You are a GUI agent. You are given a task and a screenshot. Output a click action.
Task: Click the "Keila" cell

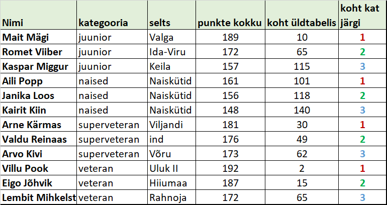[x=160, y=66]
